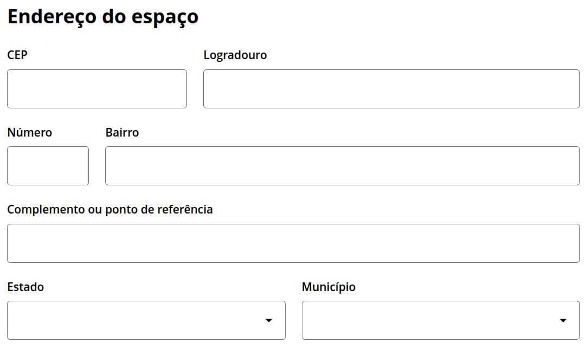Open the Estado select box

pyautogui.click(x=146, y=320)
